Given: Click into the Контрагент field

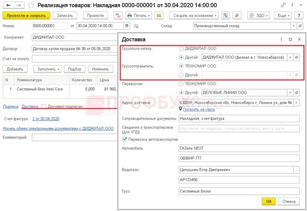Looking at the screenshot, I should click(x=75, y=37).
